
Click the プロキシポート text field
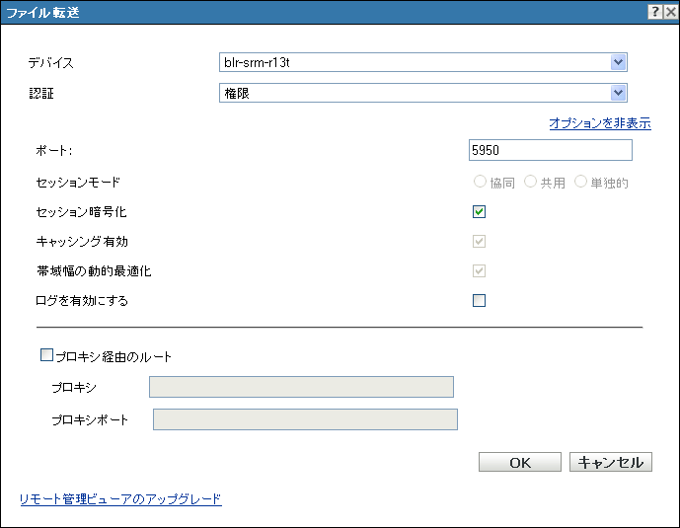(306, 420)
